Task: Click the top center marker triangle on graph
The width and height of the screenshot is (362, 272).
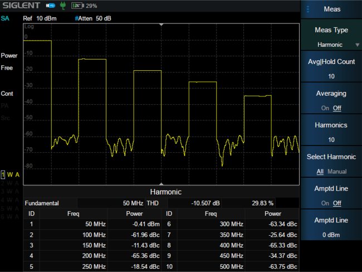Action: pos(162,25)
